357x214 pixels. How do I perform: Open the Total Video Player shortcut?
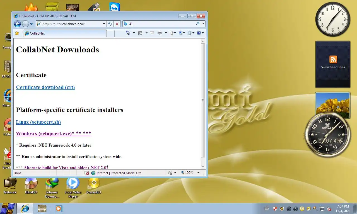[x=73, y=188]
